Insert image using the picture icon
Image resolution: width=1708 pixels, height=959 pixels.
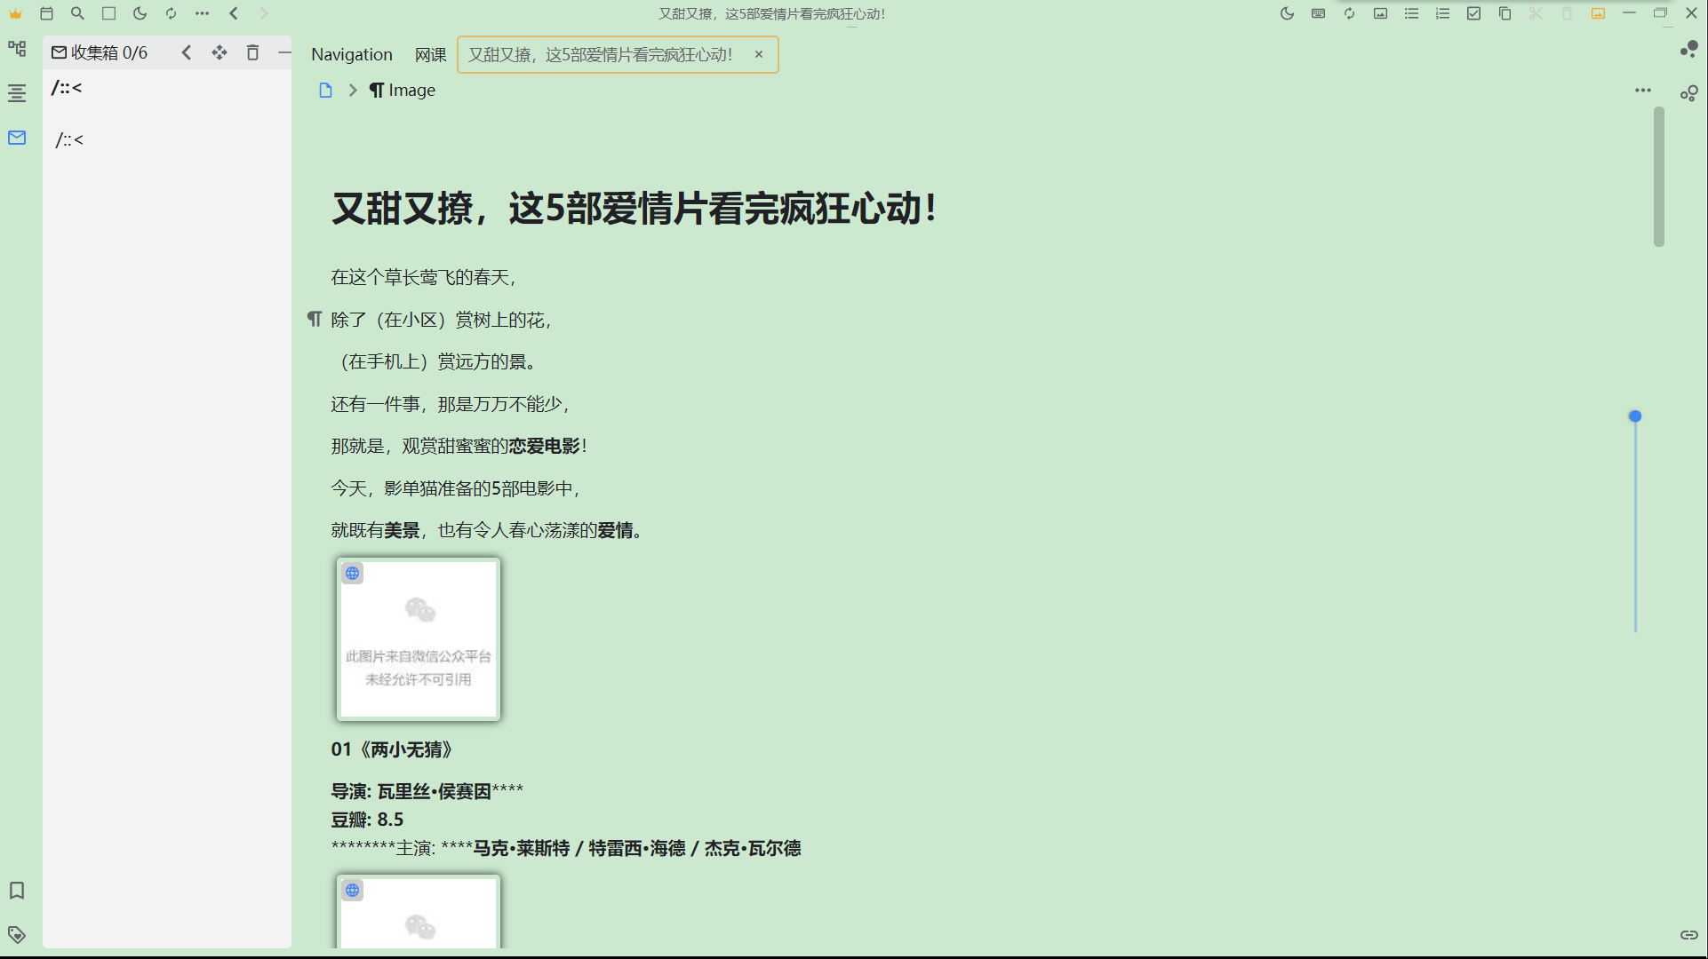[1380, 13]
